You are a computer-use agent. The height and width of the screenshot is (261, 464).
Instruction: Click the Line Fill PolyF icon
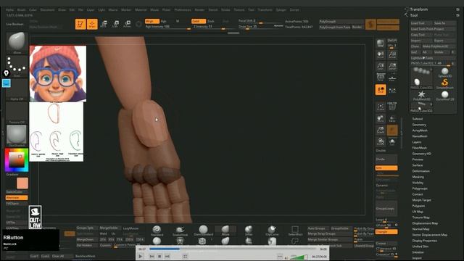[392, 106]
